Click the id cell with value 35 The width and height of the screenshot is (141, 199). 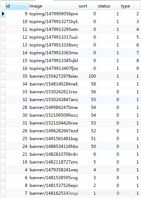17,76
